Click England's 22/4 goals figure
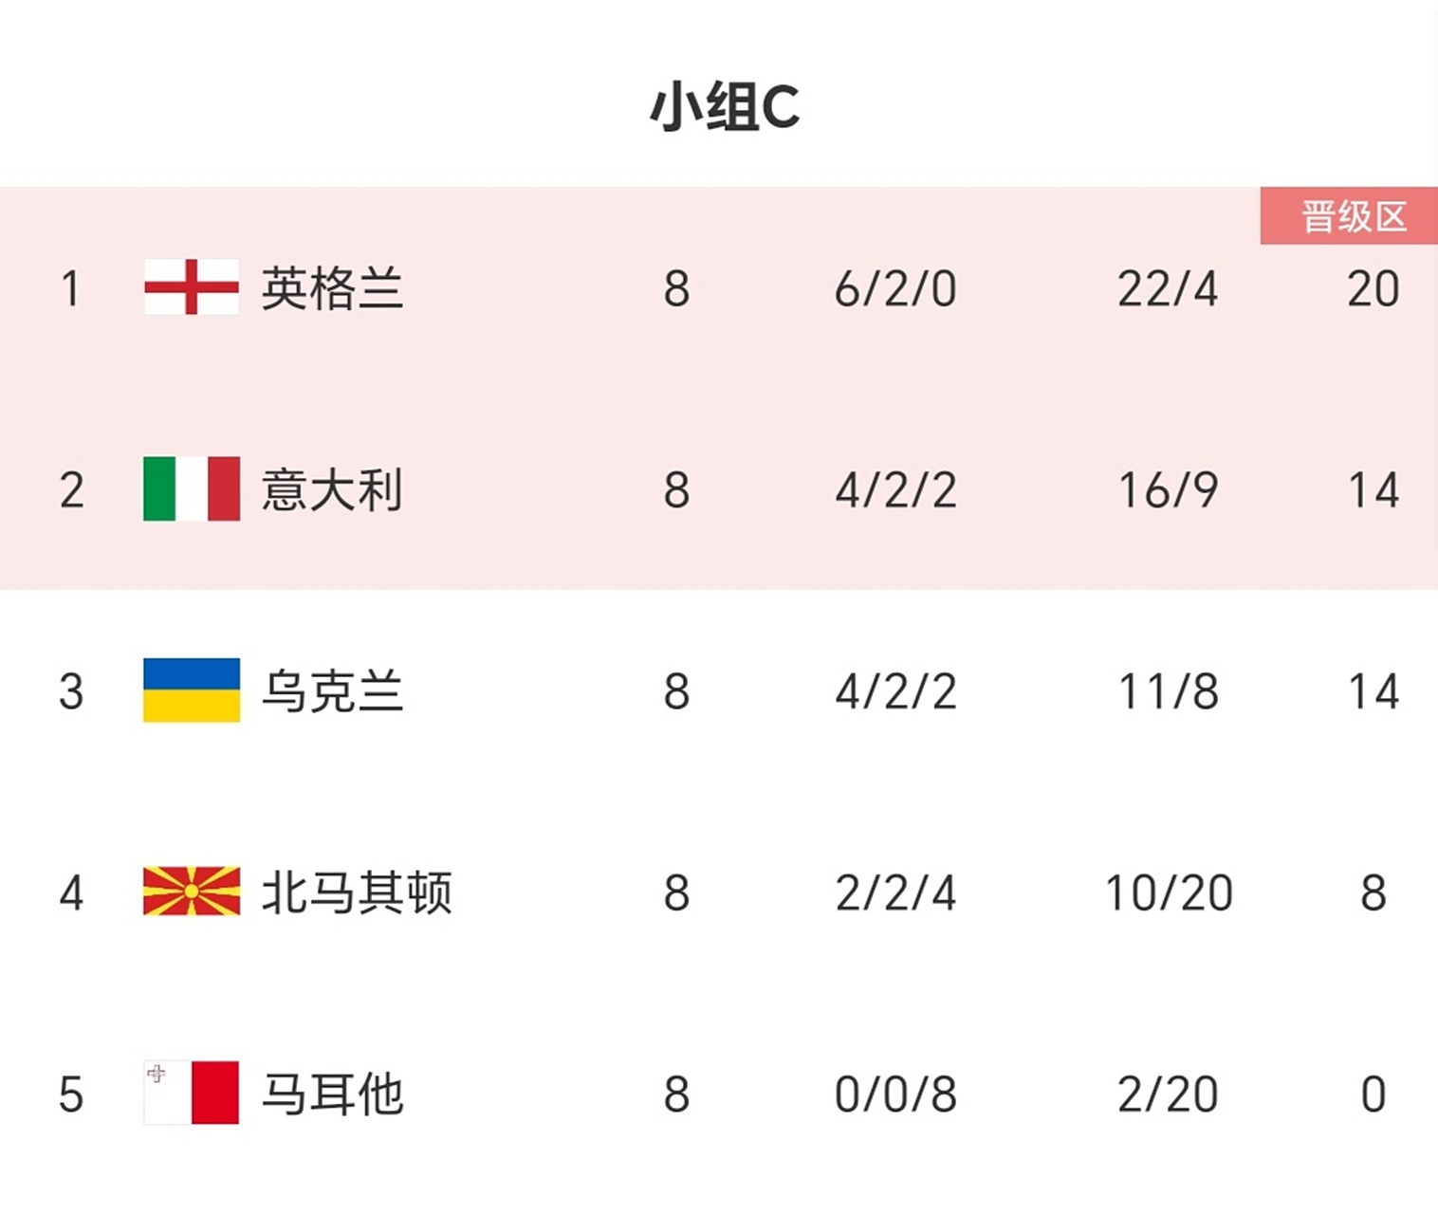Viewport: 1438px width, 1214px height. click(x=1168, y=288)
